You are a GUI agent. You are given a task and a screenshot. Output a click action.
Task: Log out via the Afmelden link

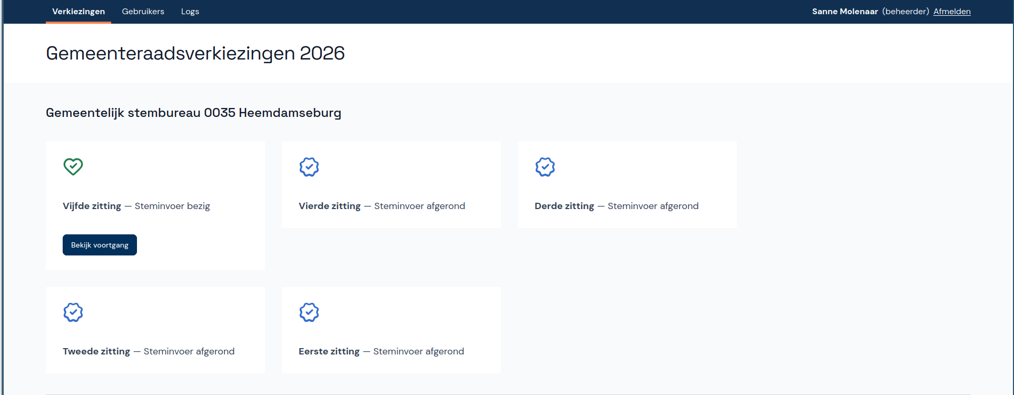(x=952, y=12)
